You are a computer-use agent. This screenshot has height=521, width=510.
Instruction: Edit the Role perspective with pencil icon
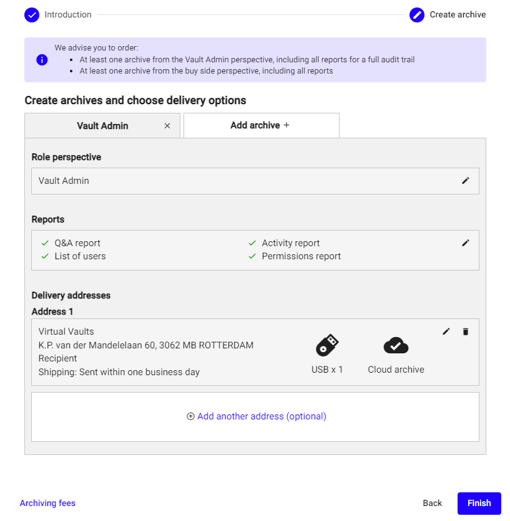(465, 181)
